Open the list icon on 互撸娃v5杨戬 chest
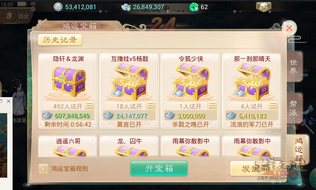Image resolution: width=316 pixels, height=190 pixels. [x=151, y=105]
